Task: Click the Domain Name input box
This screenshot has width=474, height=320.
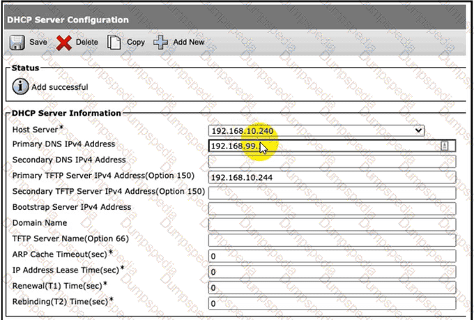Action: (332, 224)
